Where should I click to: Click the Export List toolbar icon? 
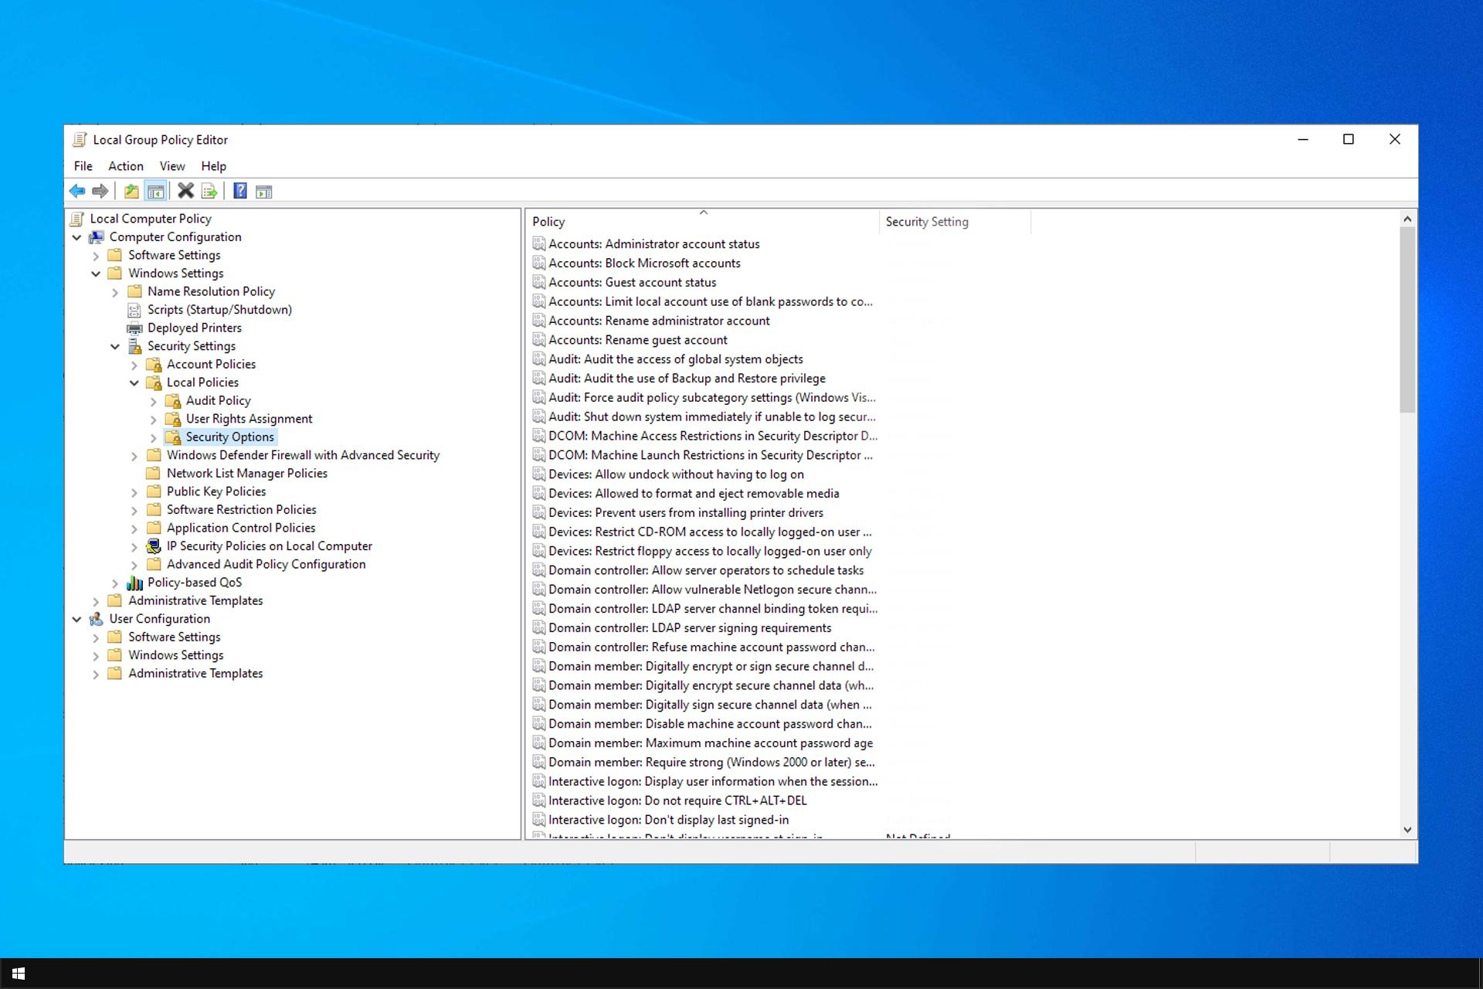click(x=209, y=191)
